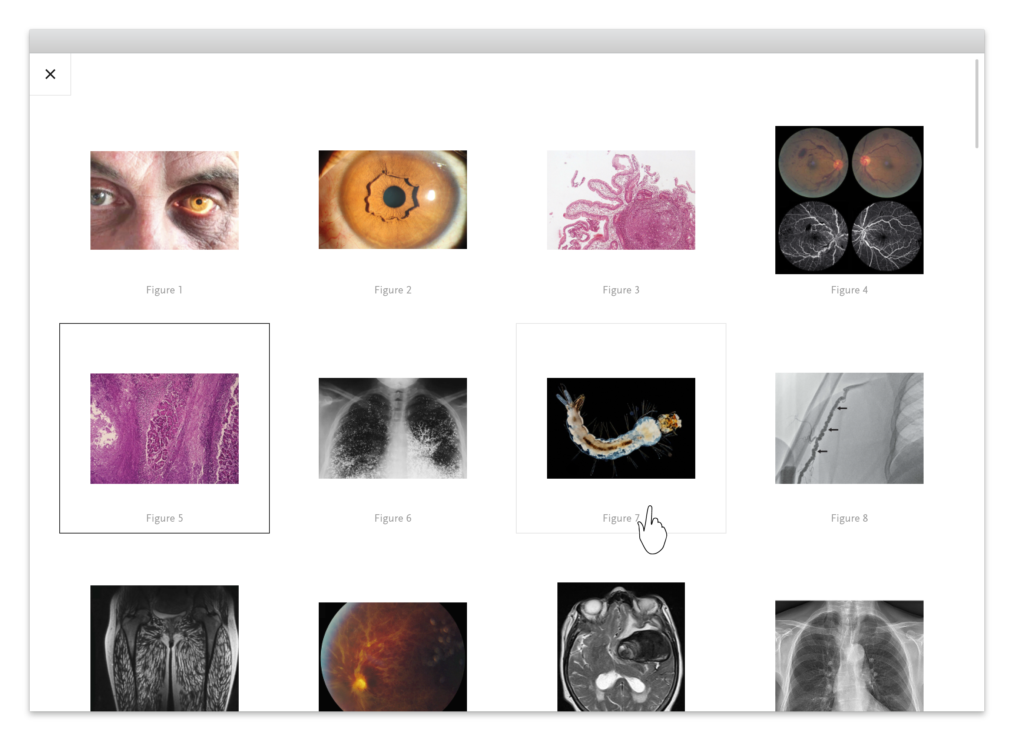Select Figure 6 chest X-ray thumbnail
This screenshot has height=741, width=1014.
(x=392, y=428)
